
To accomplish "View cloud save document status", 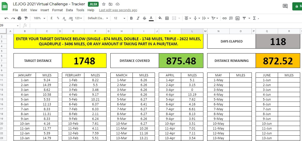I will click(117, 4).
